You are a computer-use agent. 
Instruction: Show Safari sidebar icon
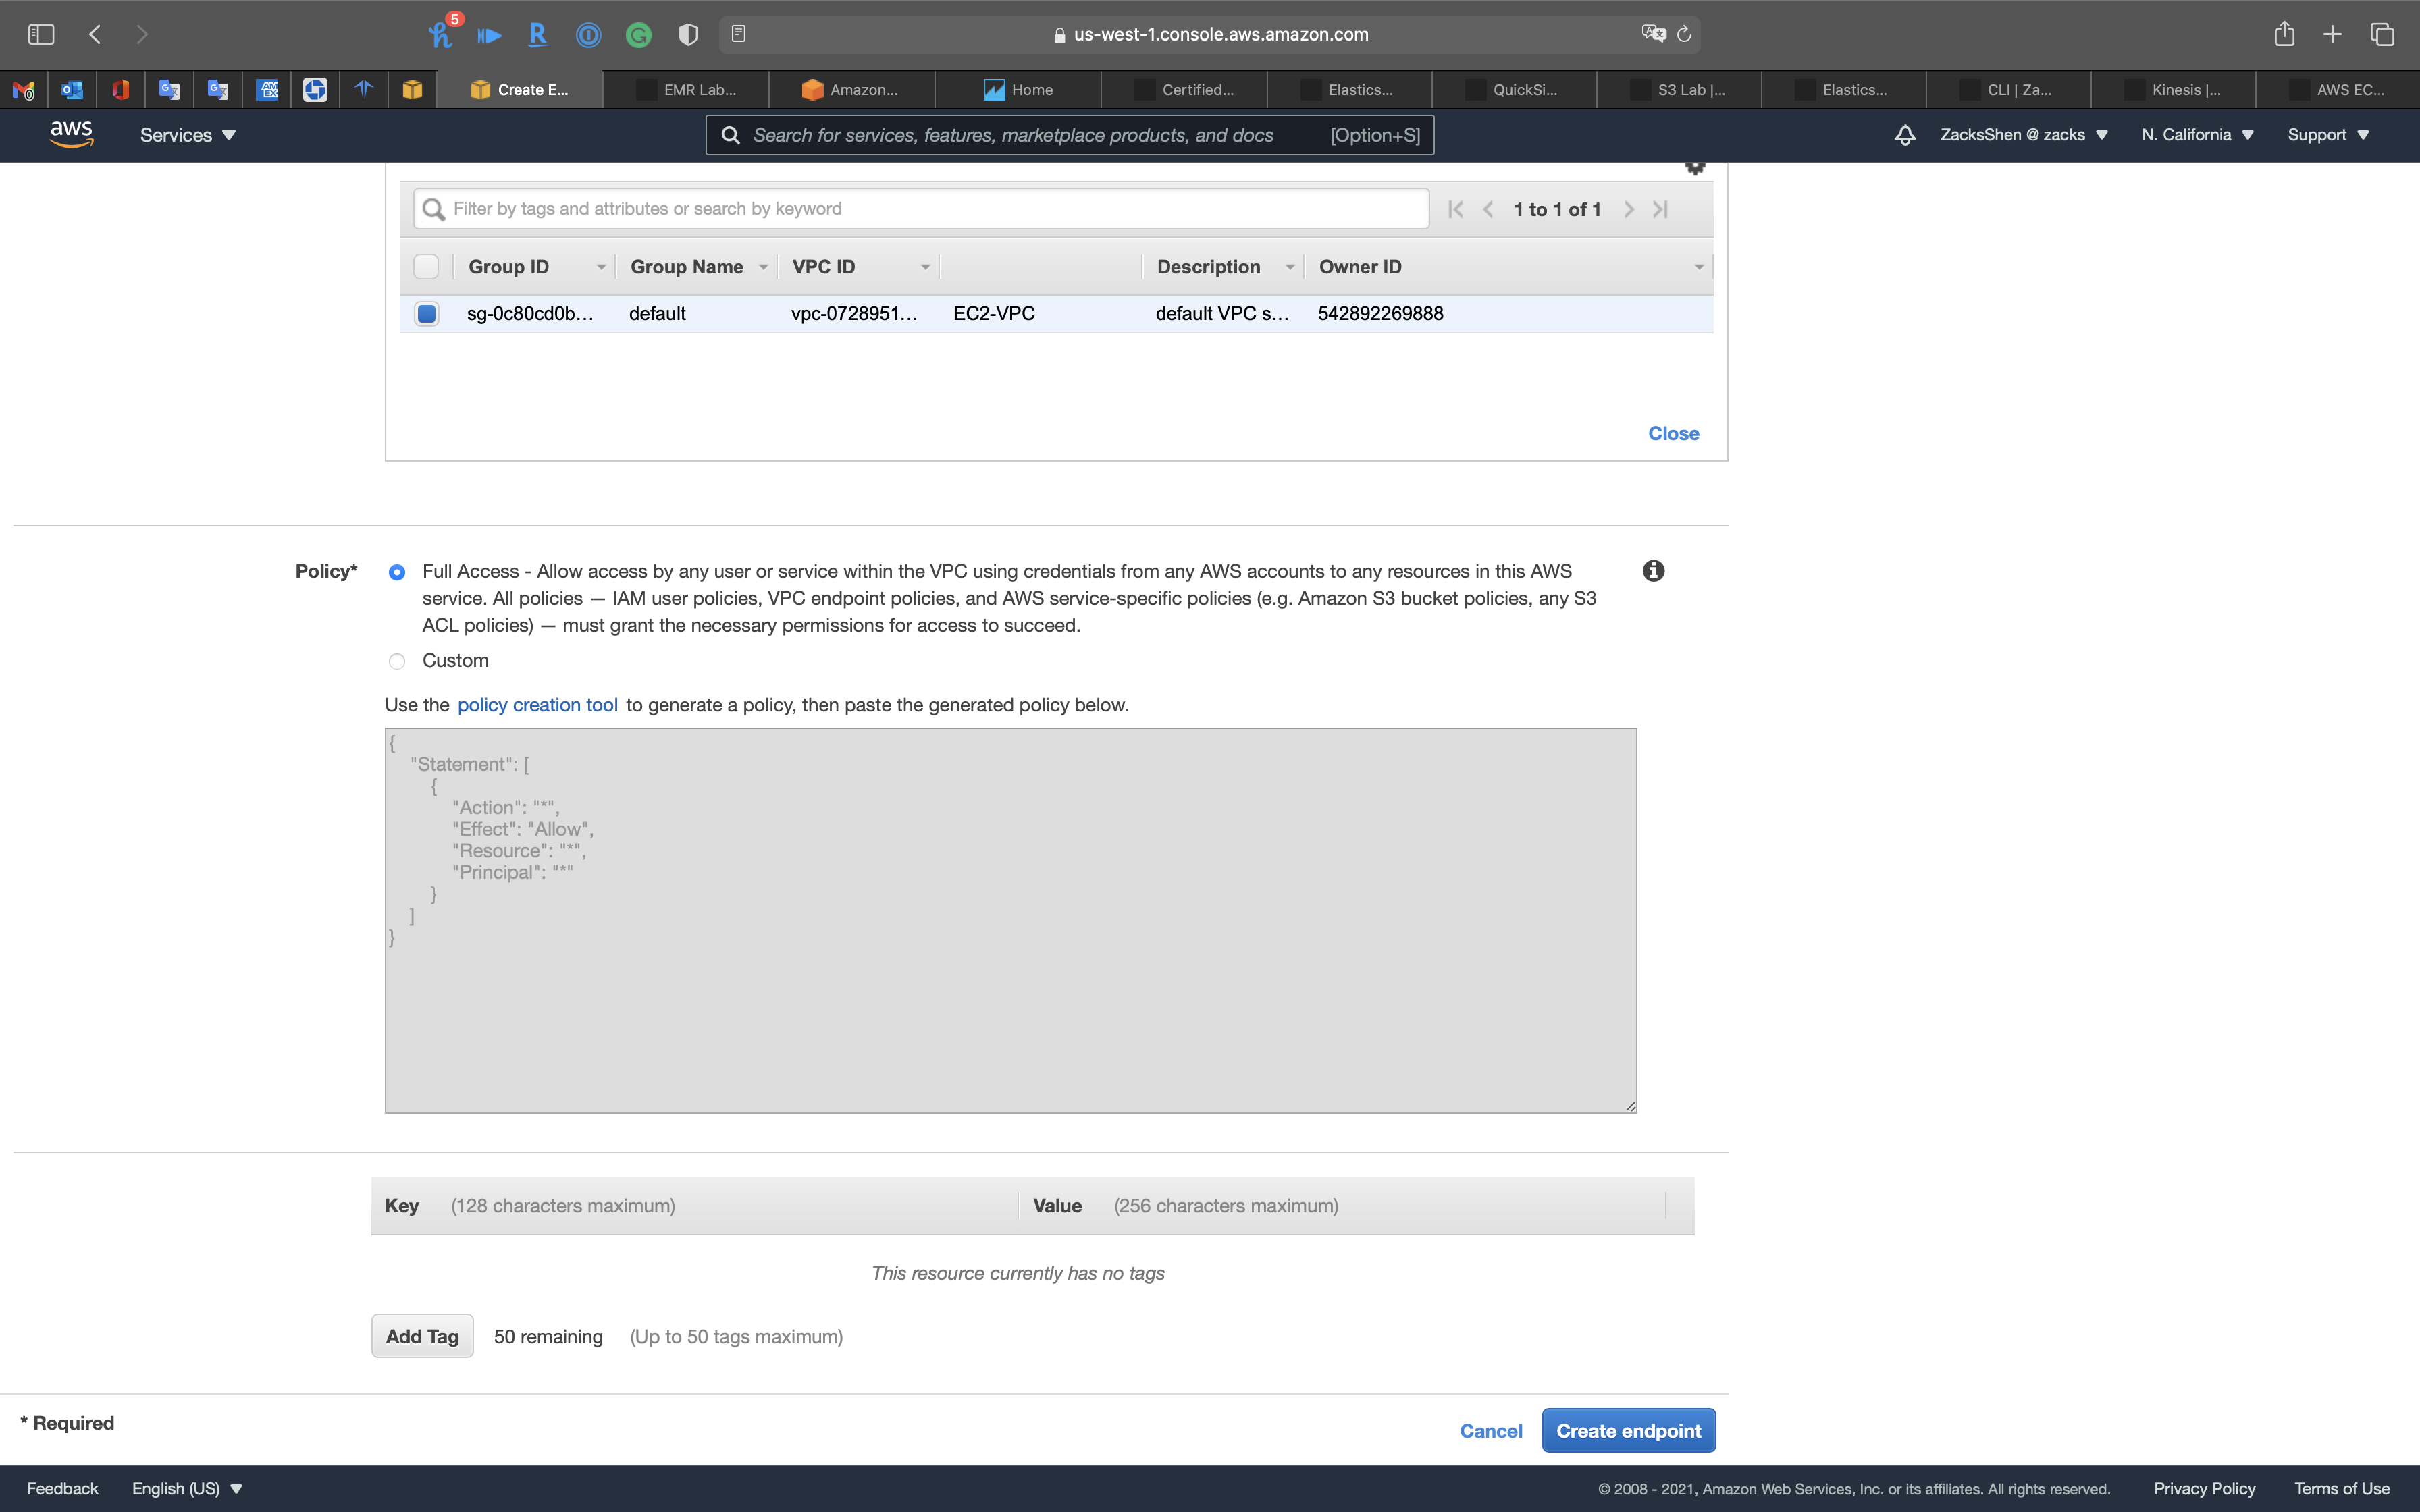coord(41,34)
